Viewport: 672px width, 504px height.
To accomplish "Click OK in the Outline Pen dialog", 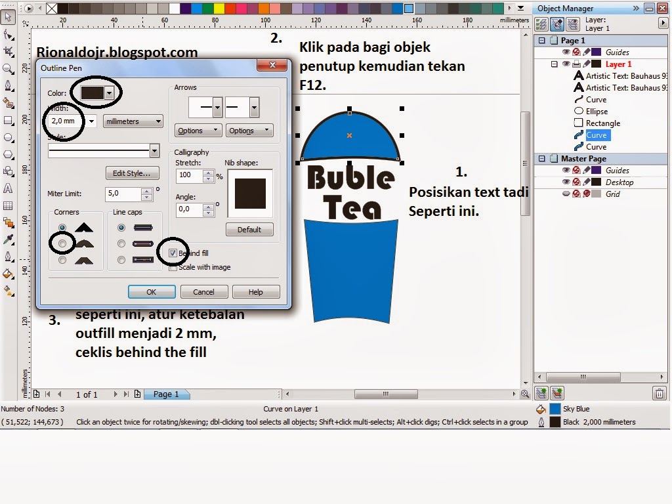I will click(152, 291).
